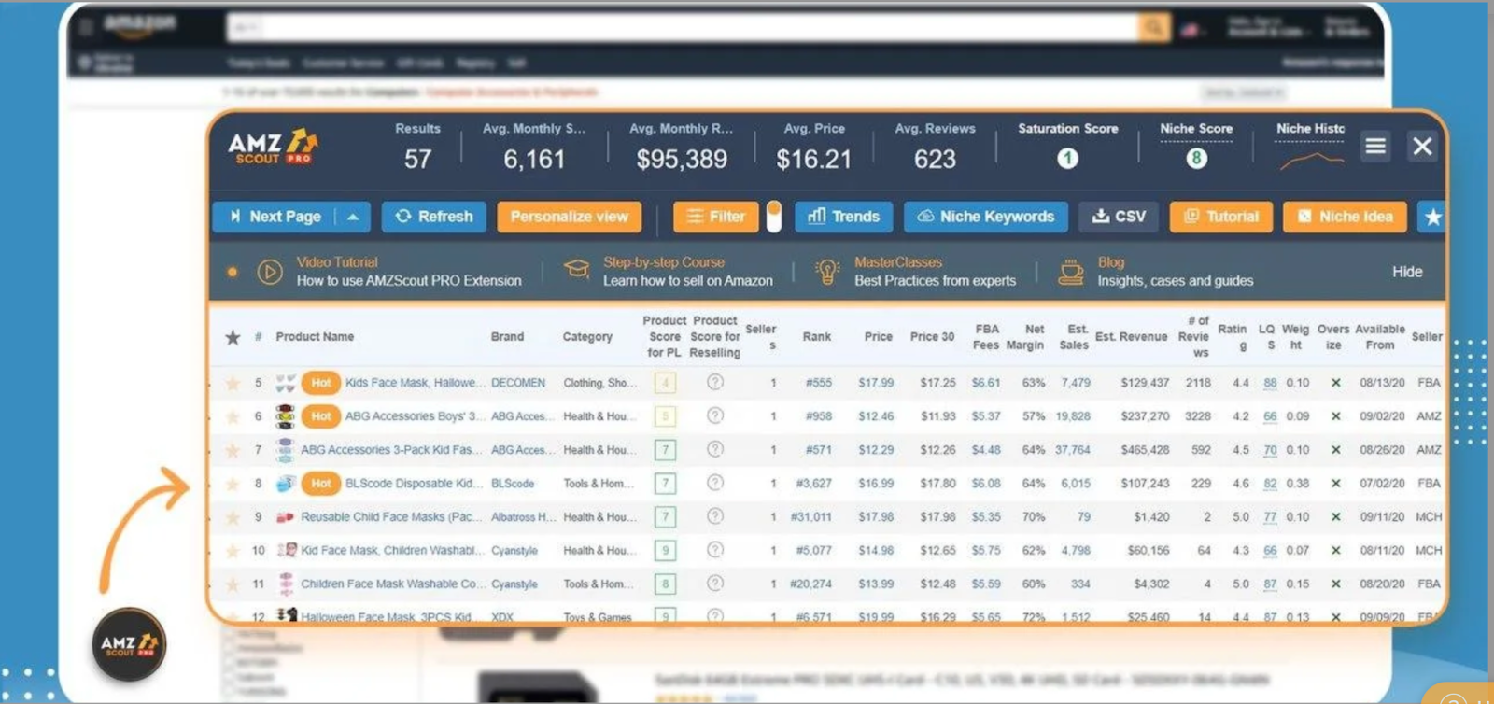
Task: Star the Kids Face Mask Halloween row
Action: [233, 383]
